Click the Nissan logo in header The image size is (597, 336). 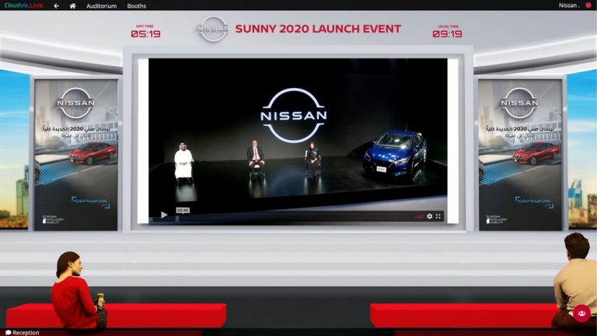(x=212, y=30)
